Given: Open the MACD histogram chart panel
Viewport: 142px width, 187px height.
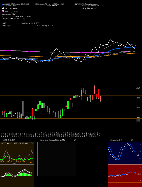Looking at the screenshot, I should (17, 176).
